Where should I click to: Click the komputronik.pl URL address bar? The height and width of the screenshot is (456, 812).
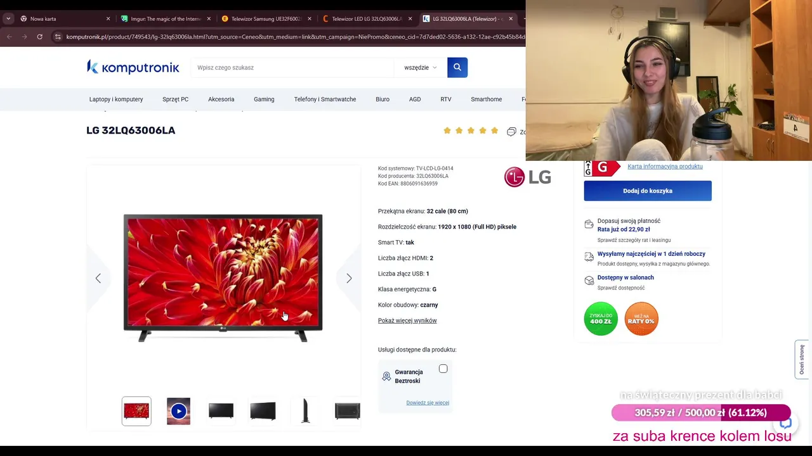295,37
